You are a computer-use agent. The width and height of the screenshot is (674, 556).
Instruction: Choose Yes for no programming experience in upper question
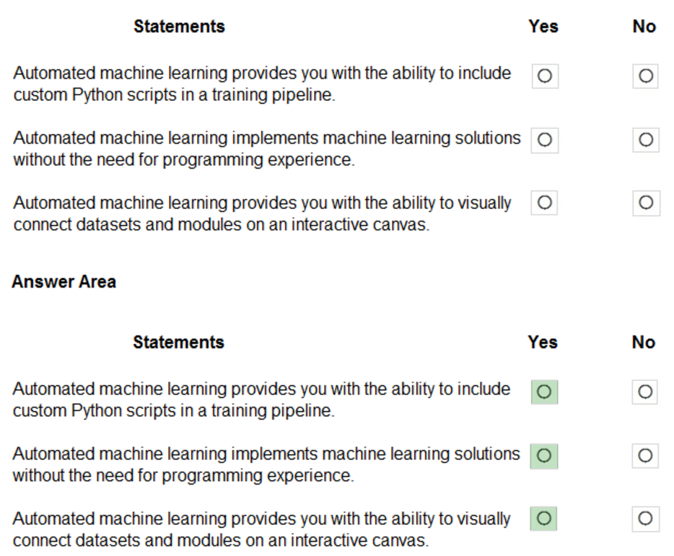(545, 140)
